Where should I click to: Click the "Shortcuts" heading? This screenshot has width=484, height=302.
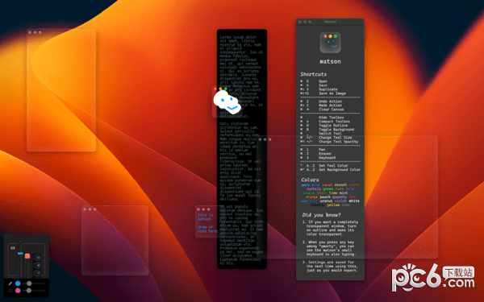click(313, 74)
